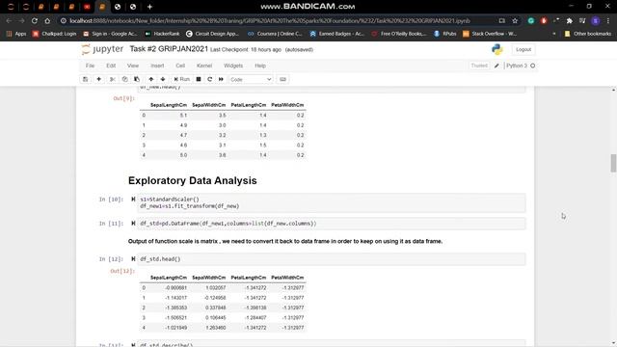Click the Python logo icon

click(497, 49)
